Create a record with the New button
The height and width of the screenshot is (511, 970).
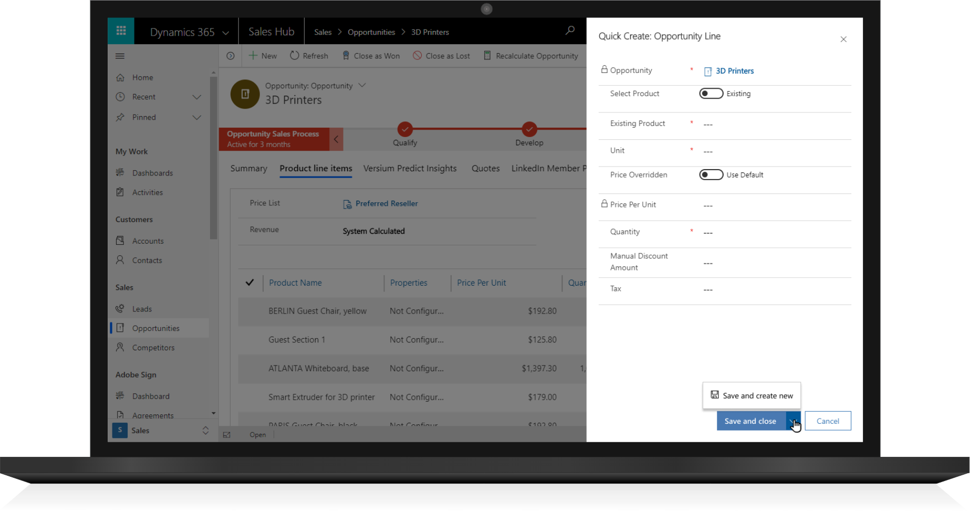tap(262, 55)
